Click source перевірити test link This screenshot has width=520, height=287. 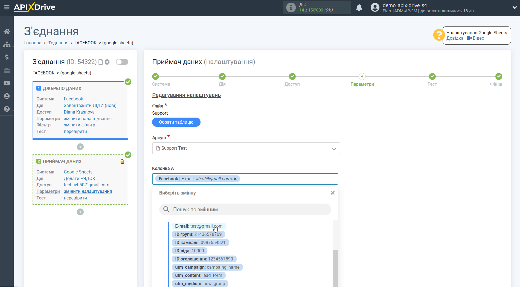[x=75, y=132]
